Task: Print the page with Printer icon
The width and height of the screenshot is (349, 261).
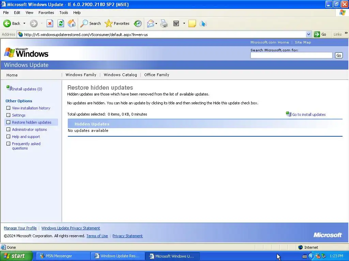Action: (164, 23)
